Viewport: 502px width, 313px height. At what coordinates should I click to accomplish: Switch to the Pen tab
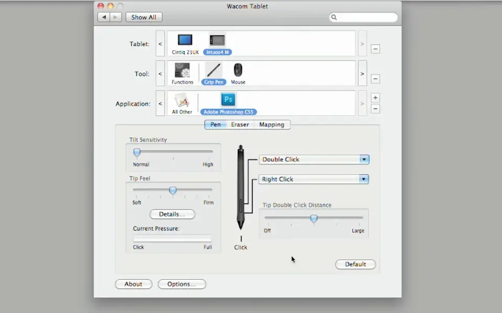pos(215,125)
